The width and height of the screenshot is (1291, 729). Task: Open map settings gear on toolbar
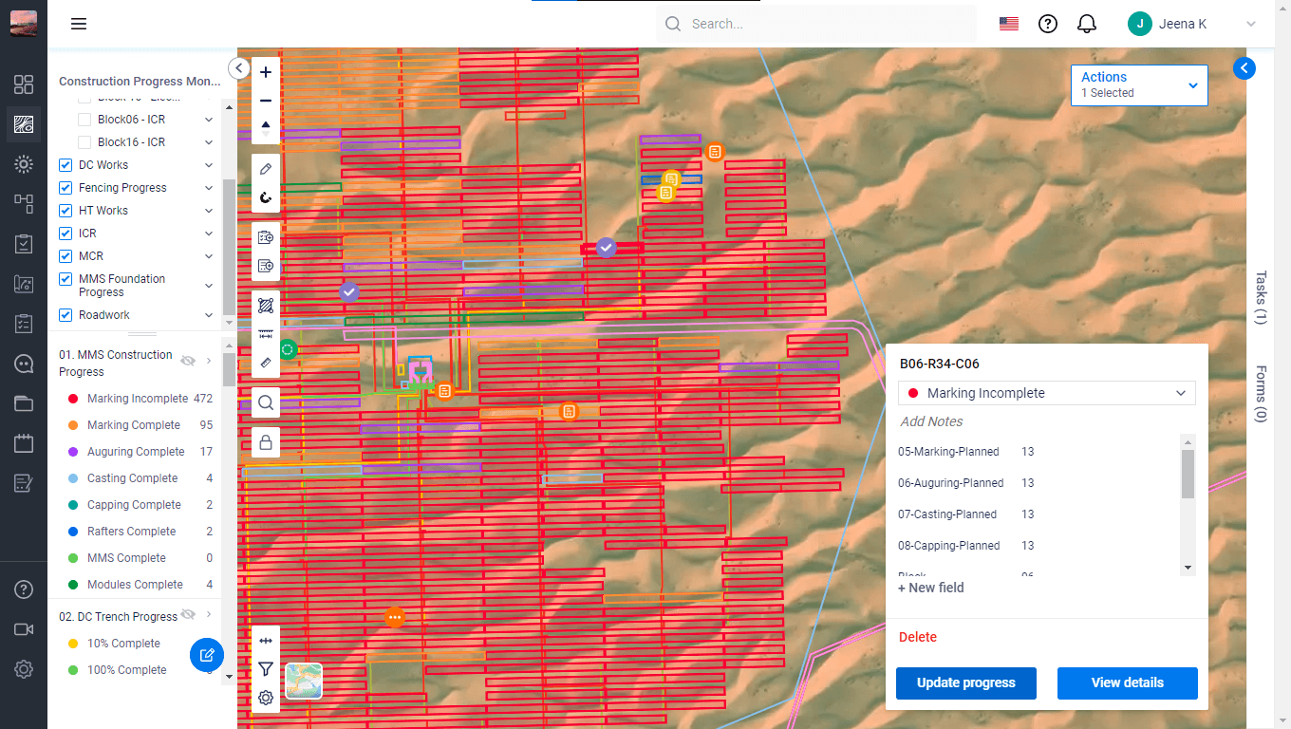point(266,698)
